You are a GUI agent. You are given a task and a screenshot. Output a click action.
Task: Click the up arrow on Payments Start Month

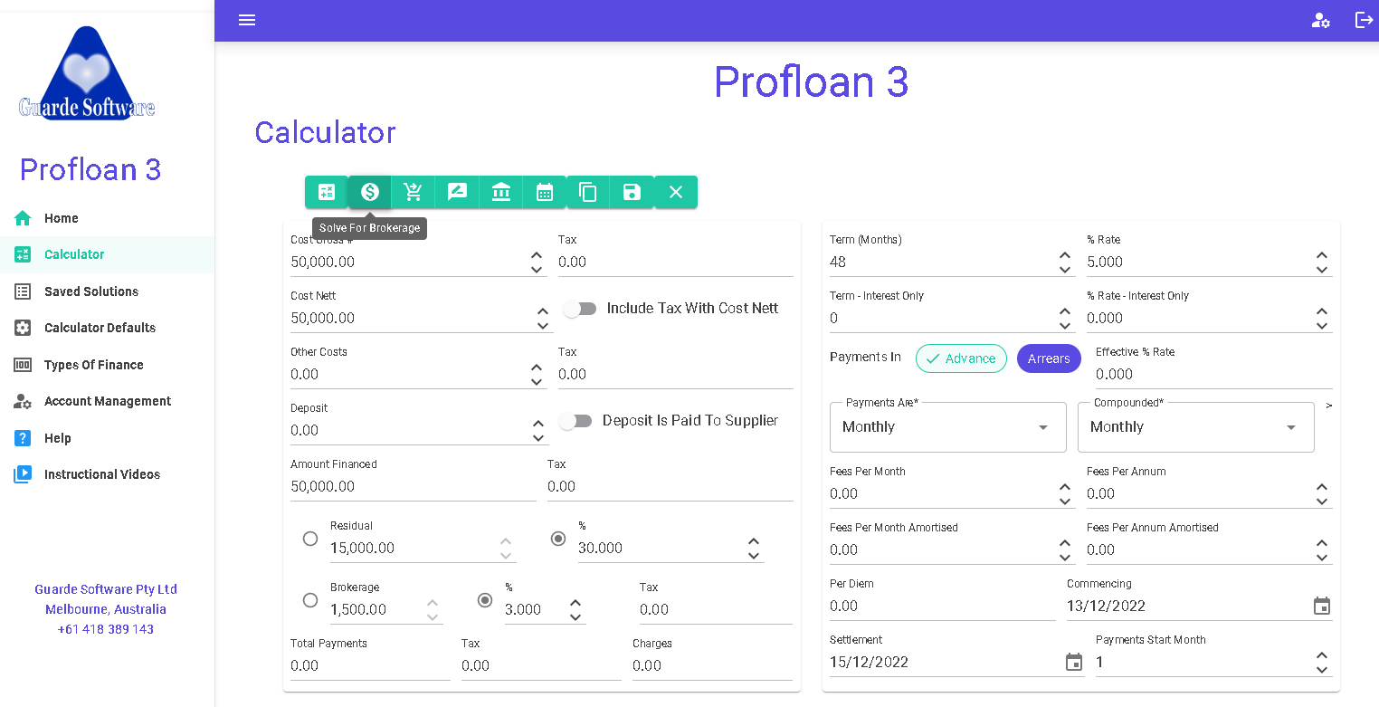tap(1322, 656)
